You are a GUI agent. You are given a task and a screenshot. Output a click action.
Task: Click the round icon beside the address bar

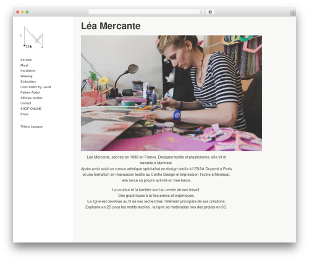[x=210, y=12]
